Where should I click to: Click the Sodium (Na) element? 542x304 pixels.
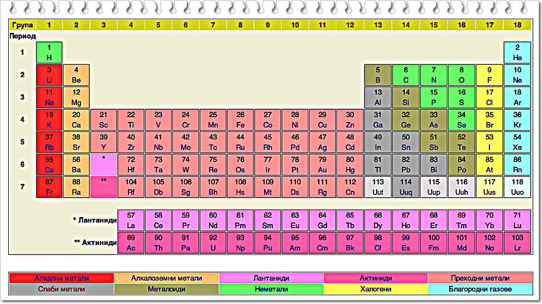point(49,97)
